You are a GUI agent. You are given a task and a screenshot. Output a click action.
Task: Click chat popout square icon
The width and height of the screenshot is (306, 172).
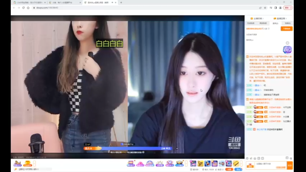pyautogui.click(x=287, y=158)
